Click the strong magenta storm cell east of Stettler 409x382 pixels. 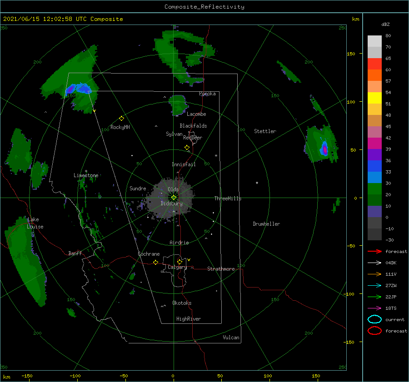coord(325,150)
